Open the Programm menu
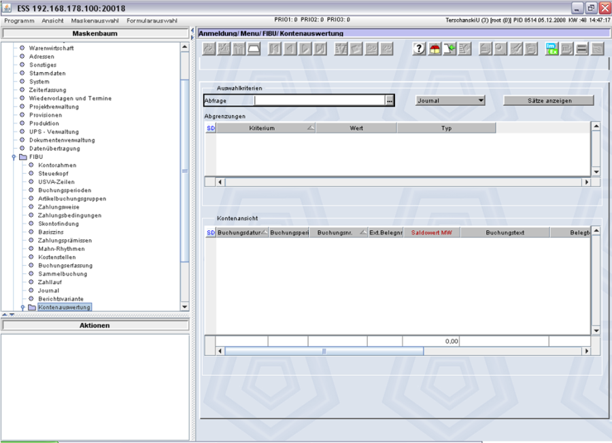The width and height of the screenshot is (612, 443). [x=19, y=20]
